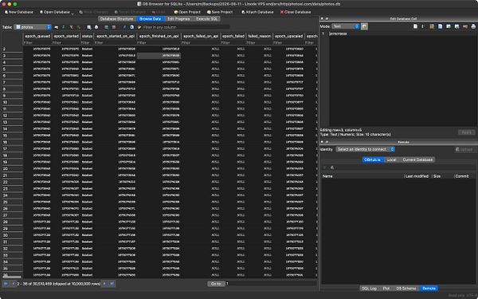Click the epoch_failed_on_api column header
The image size is (478, 299).
pyautogui.click(x=201, y=36)
